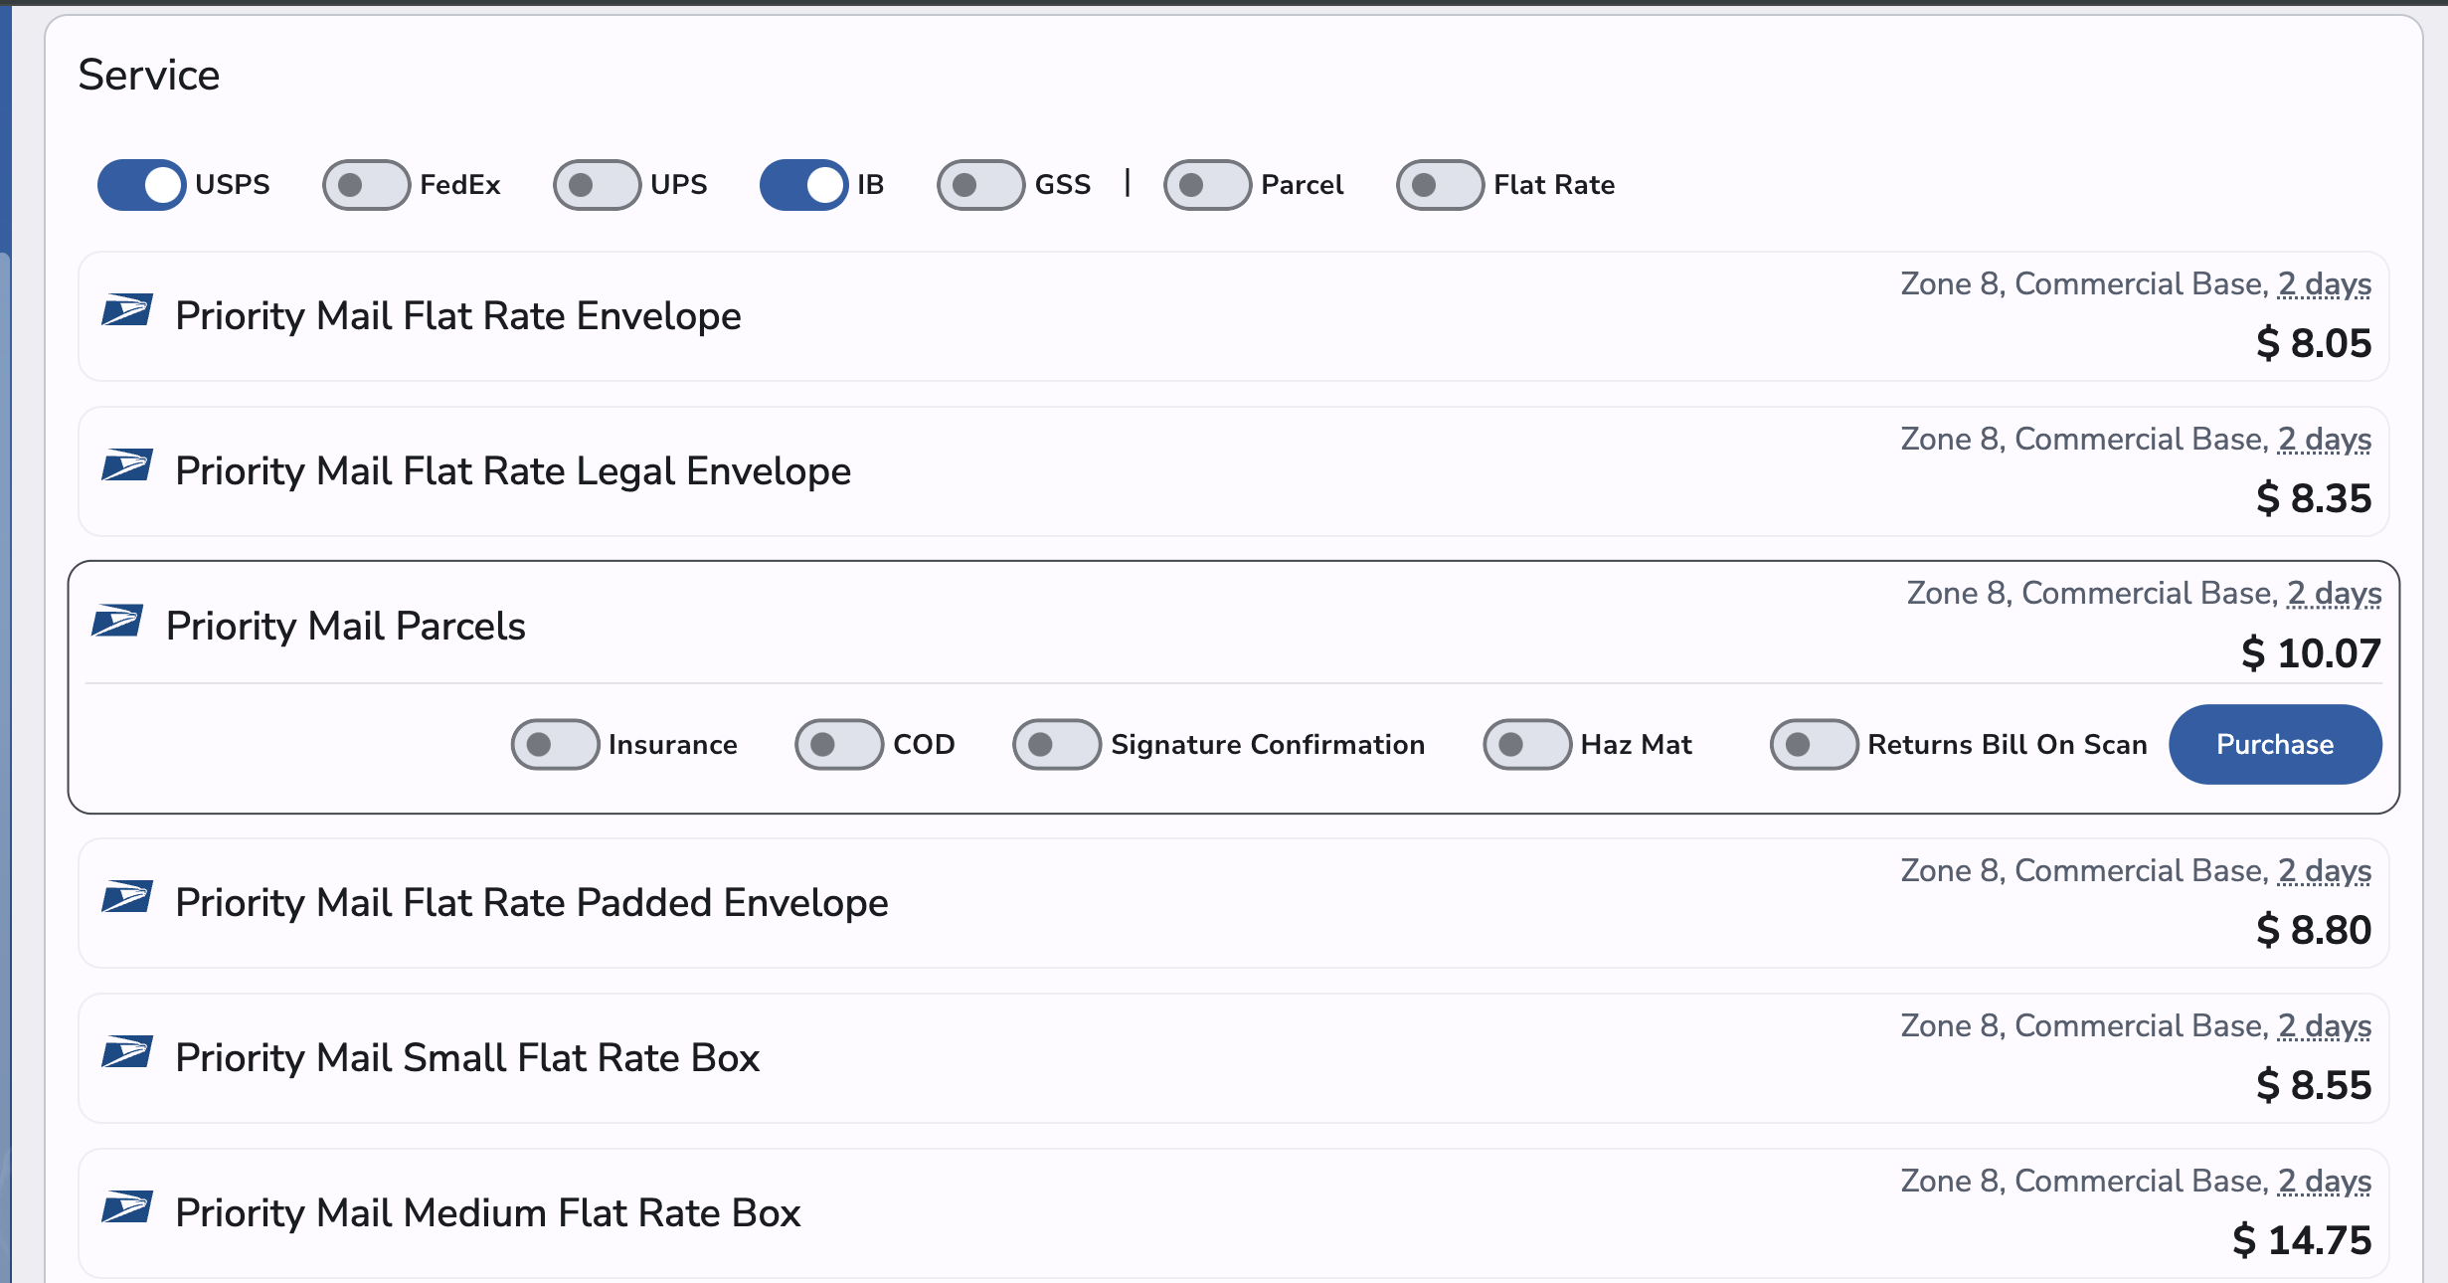
Task: Enable the Flat Rate filter toggle
Action: [1437, 184]
